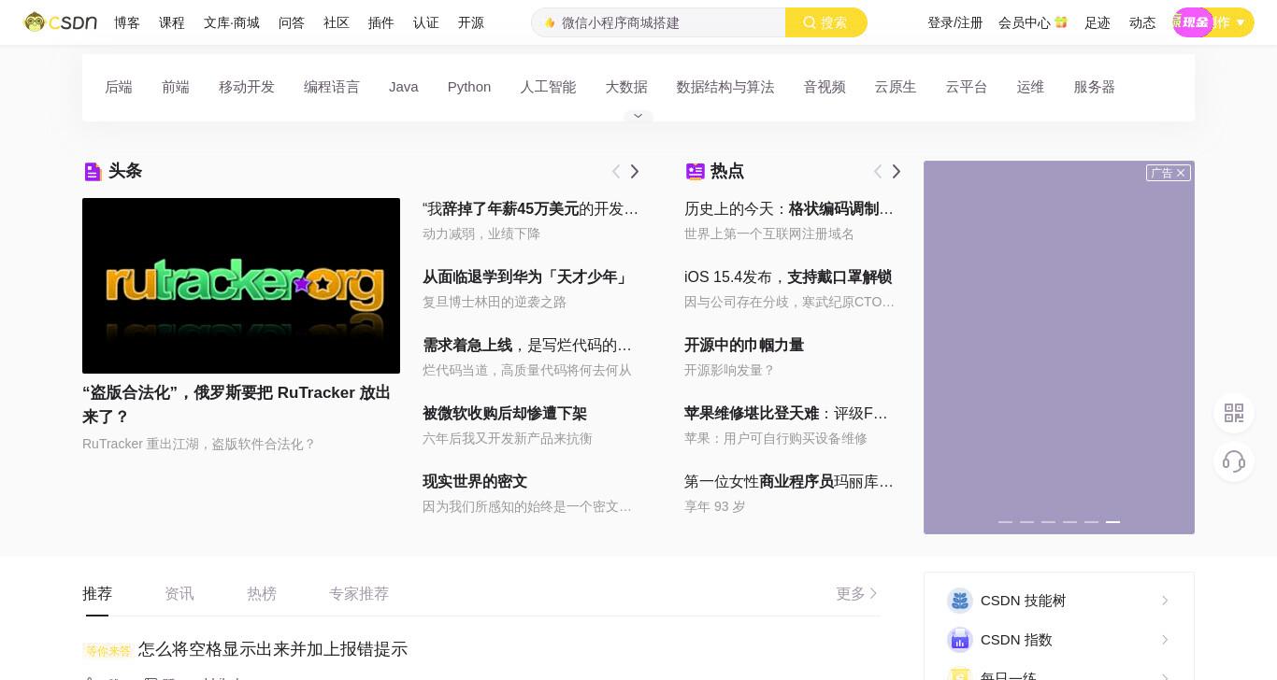The width and height of the screenshot is (1277, 680).
Task: Open the 创作 dropdown arrow
Action: 1241,22
